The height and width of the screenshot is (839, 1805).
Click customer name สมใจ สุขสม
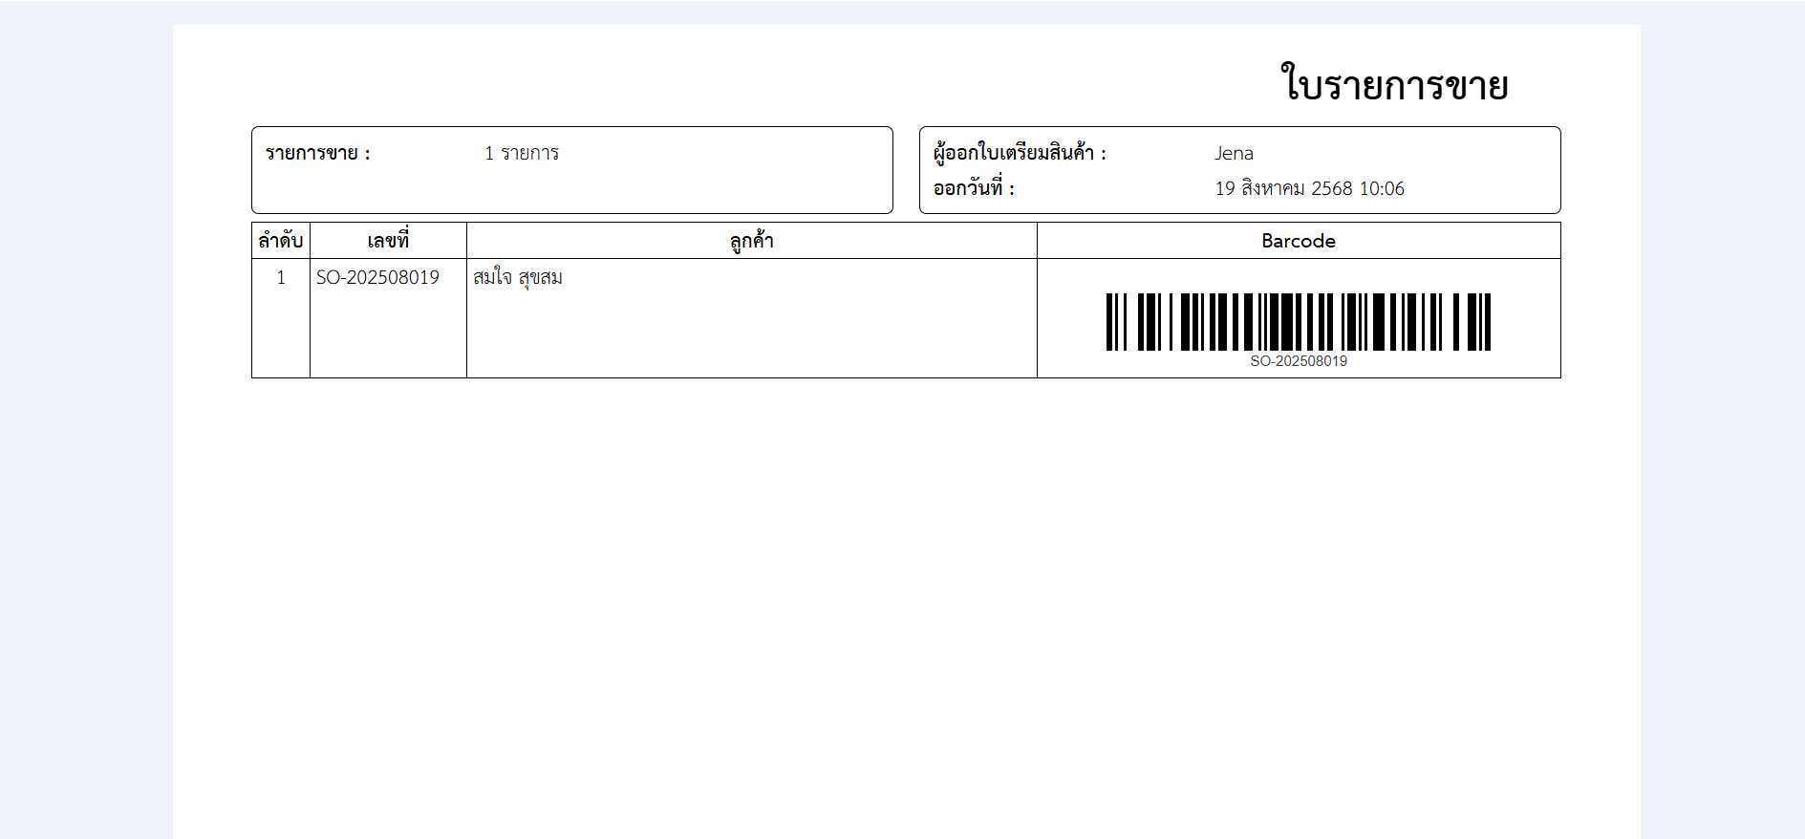[518, 277]
